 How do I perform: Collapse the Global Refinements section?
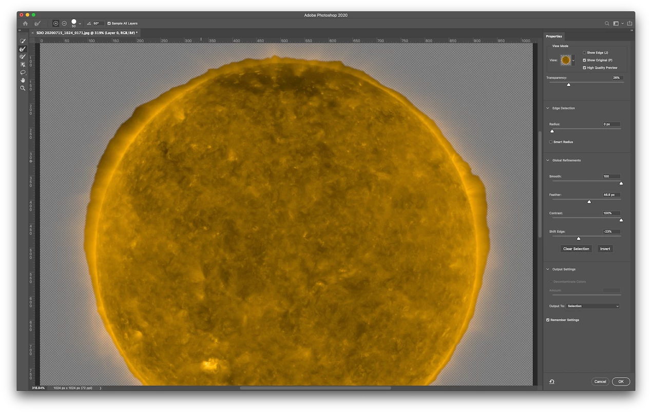point(548,161)
